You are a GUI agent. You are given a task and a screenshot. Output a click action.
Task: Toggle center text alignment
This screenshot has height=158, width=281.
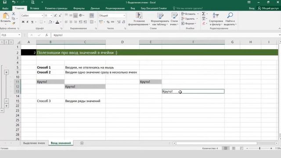(71, 22)
